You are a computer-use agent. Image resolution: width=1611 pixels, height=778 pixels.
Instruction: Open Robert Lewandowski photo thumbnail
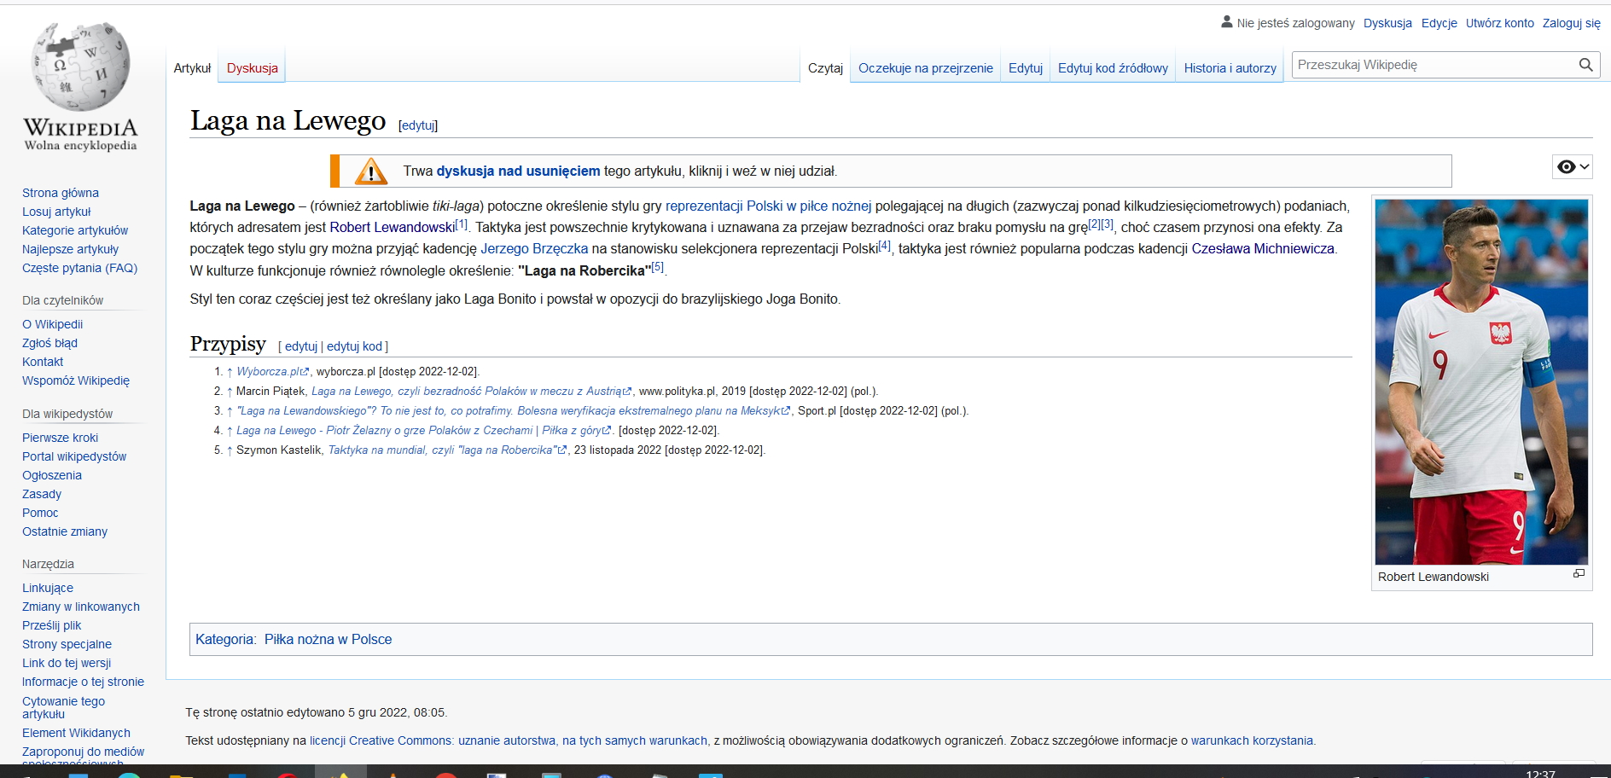click(1481, 381)
